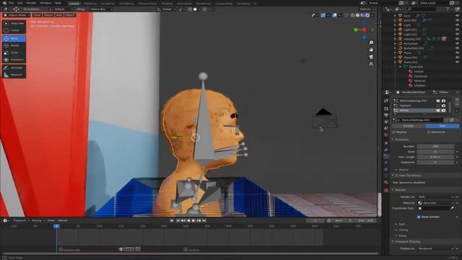The width and height of the screenshot is (462, 260).
Task: Select the Cursor tool
Action: click(14, 30)
